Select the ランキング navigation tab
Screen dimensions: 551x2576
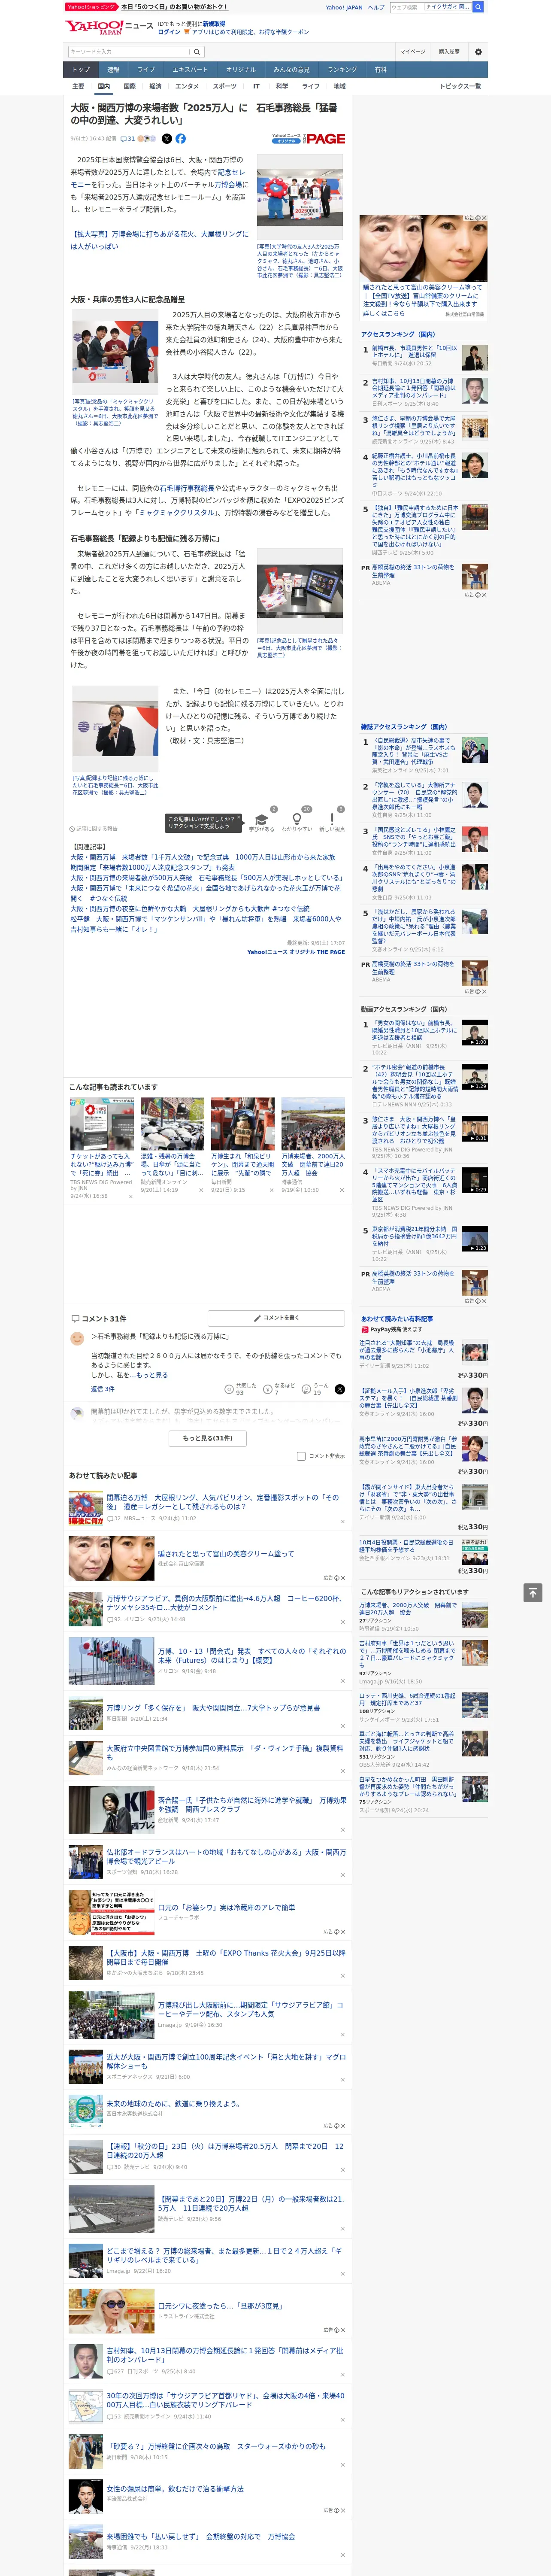342,70
